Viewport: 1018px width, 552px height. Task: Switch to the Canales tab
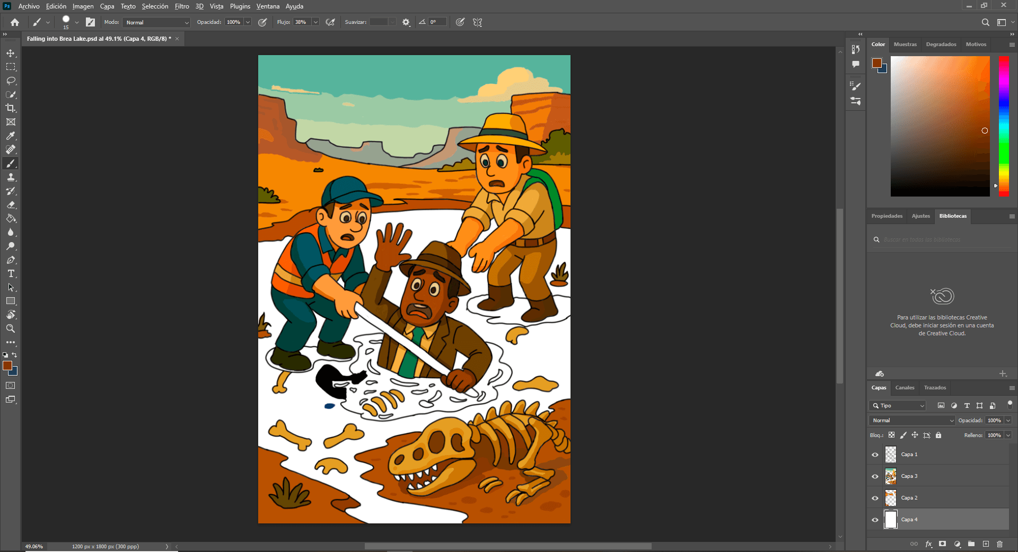[x=905, y=388]
